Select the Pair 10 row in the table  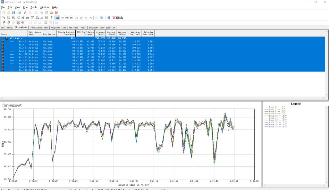coord(23,54)
